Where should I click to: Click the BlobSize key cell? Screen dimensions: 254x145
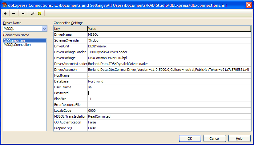coord(71,99)
